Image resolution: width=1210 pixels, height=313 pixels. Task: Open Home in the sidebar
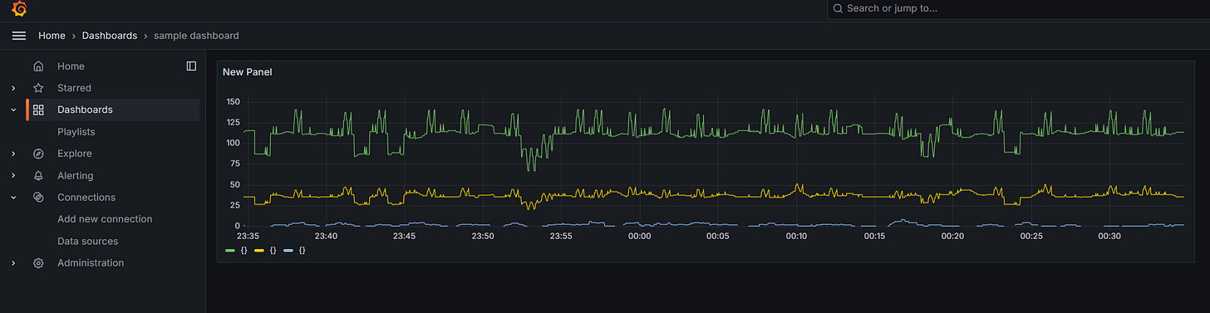pos(71,66)
